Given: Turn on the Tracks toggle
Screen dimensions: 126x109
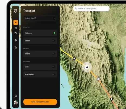Looking at the screenshot, I should (54, 54).
